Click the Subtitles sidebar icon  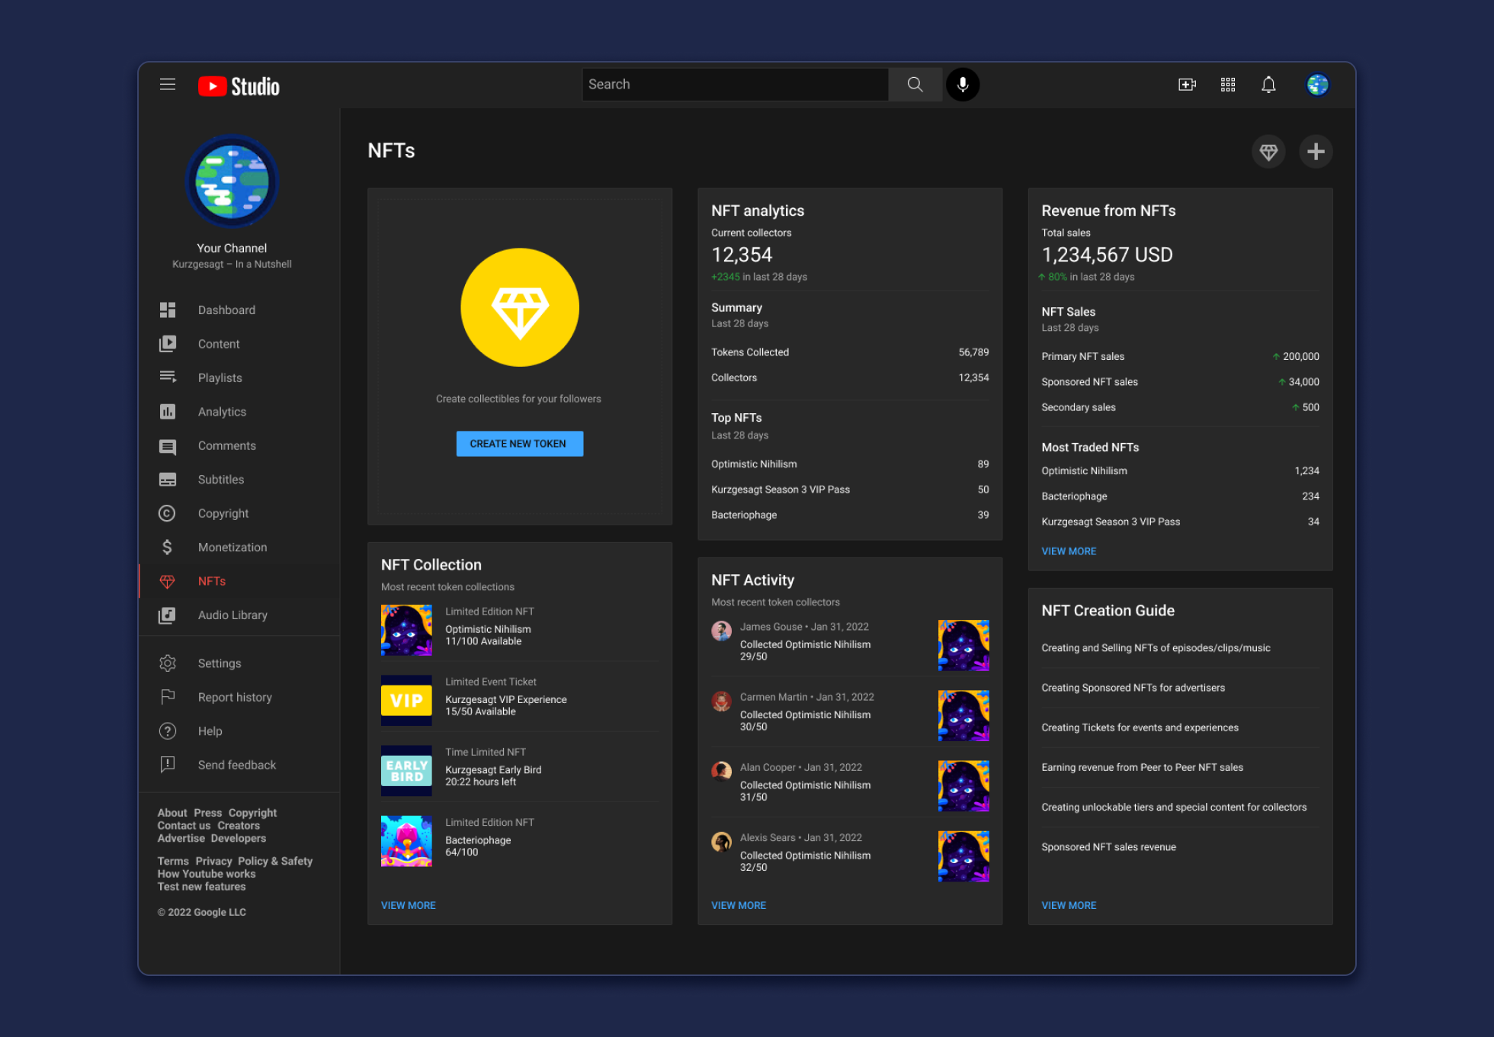[168, 480]
